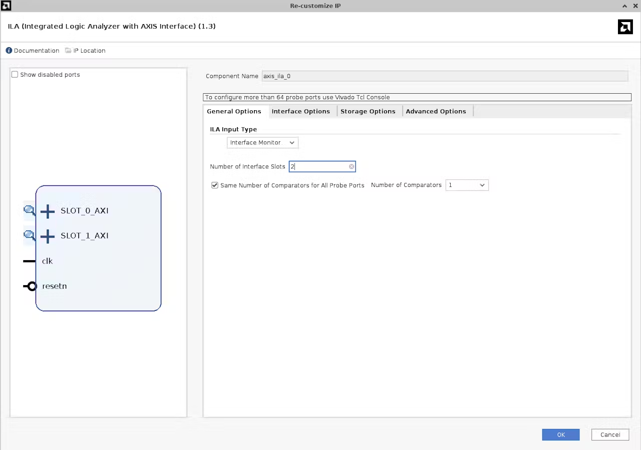This screenshot has width=641, height=450.
Task: Click magnifier icon beside SLOT_1_AXI
Action: tap(30, 236)
